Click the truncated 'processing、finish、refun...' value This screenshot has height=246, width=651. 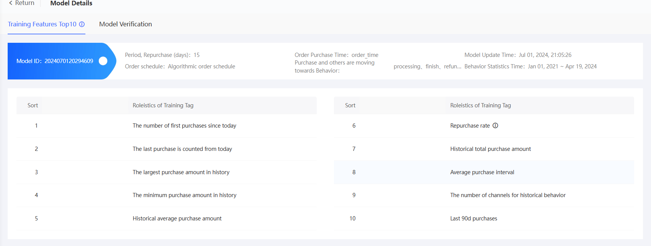click(x=427, y=66)
